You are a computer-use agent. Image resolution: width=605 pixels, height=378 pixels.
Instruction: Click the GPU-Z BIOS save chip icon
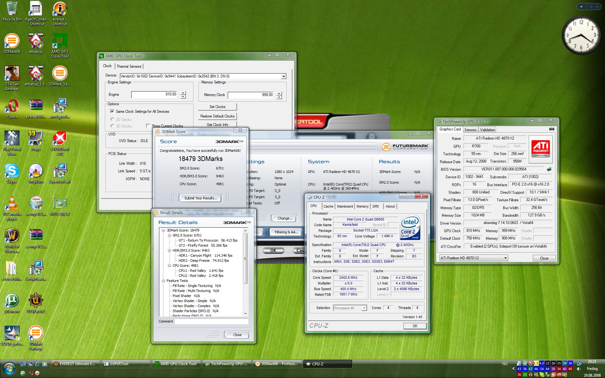click(549, 169)
